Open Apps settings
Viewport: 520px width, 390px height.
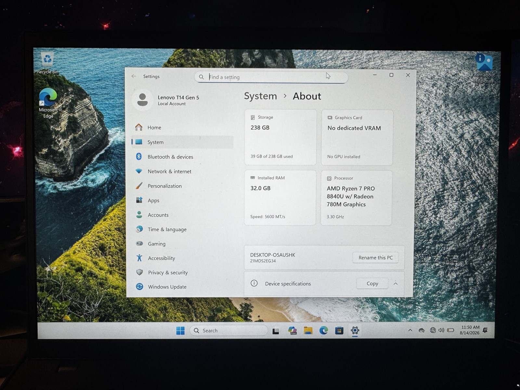point(182,200)
